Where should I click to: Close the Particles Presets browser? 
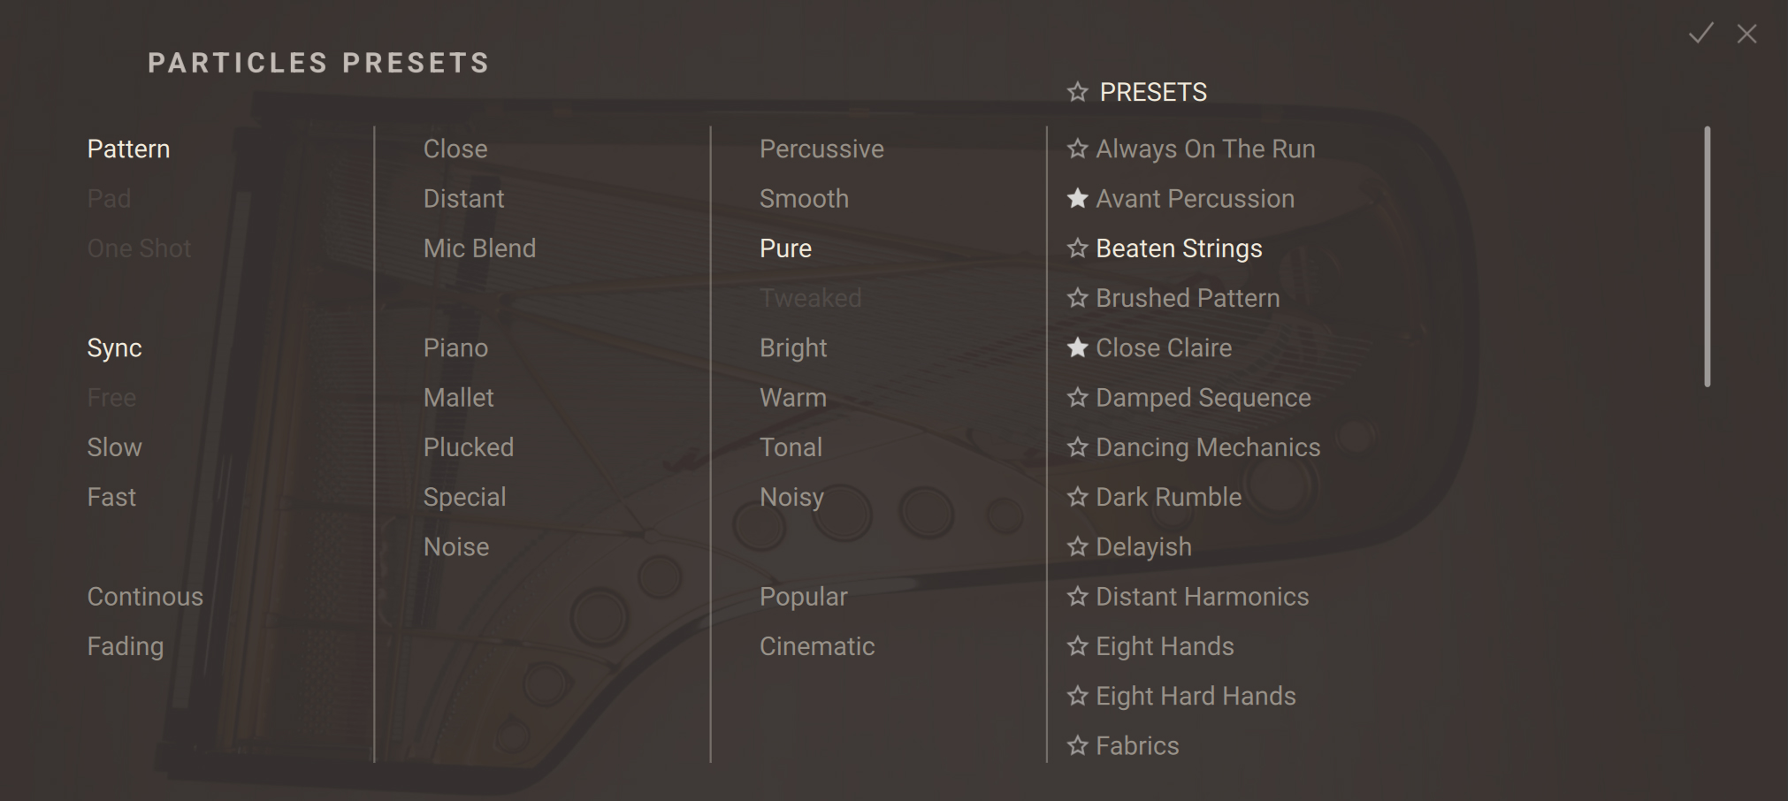click(x=1746, y=34)
